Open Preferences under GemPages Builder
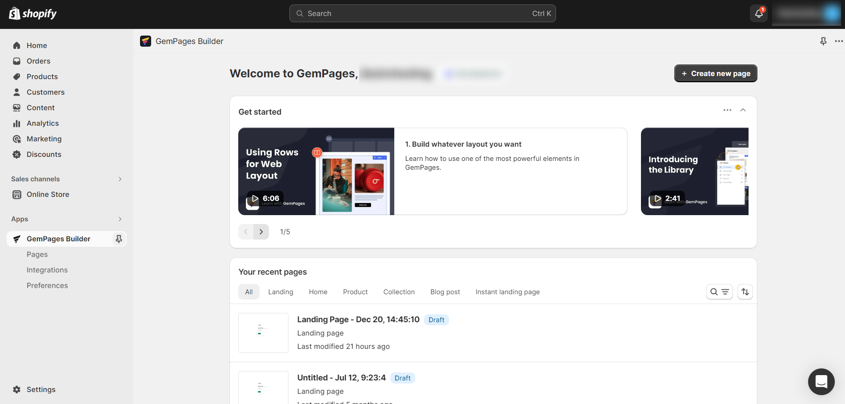 coord(47,285)
